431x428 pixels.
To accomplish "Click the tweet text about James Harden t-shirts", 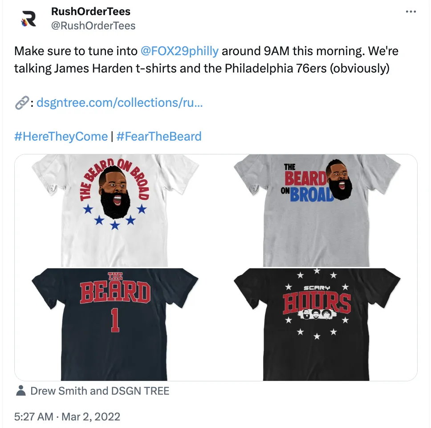I will 206,60.
